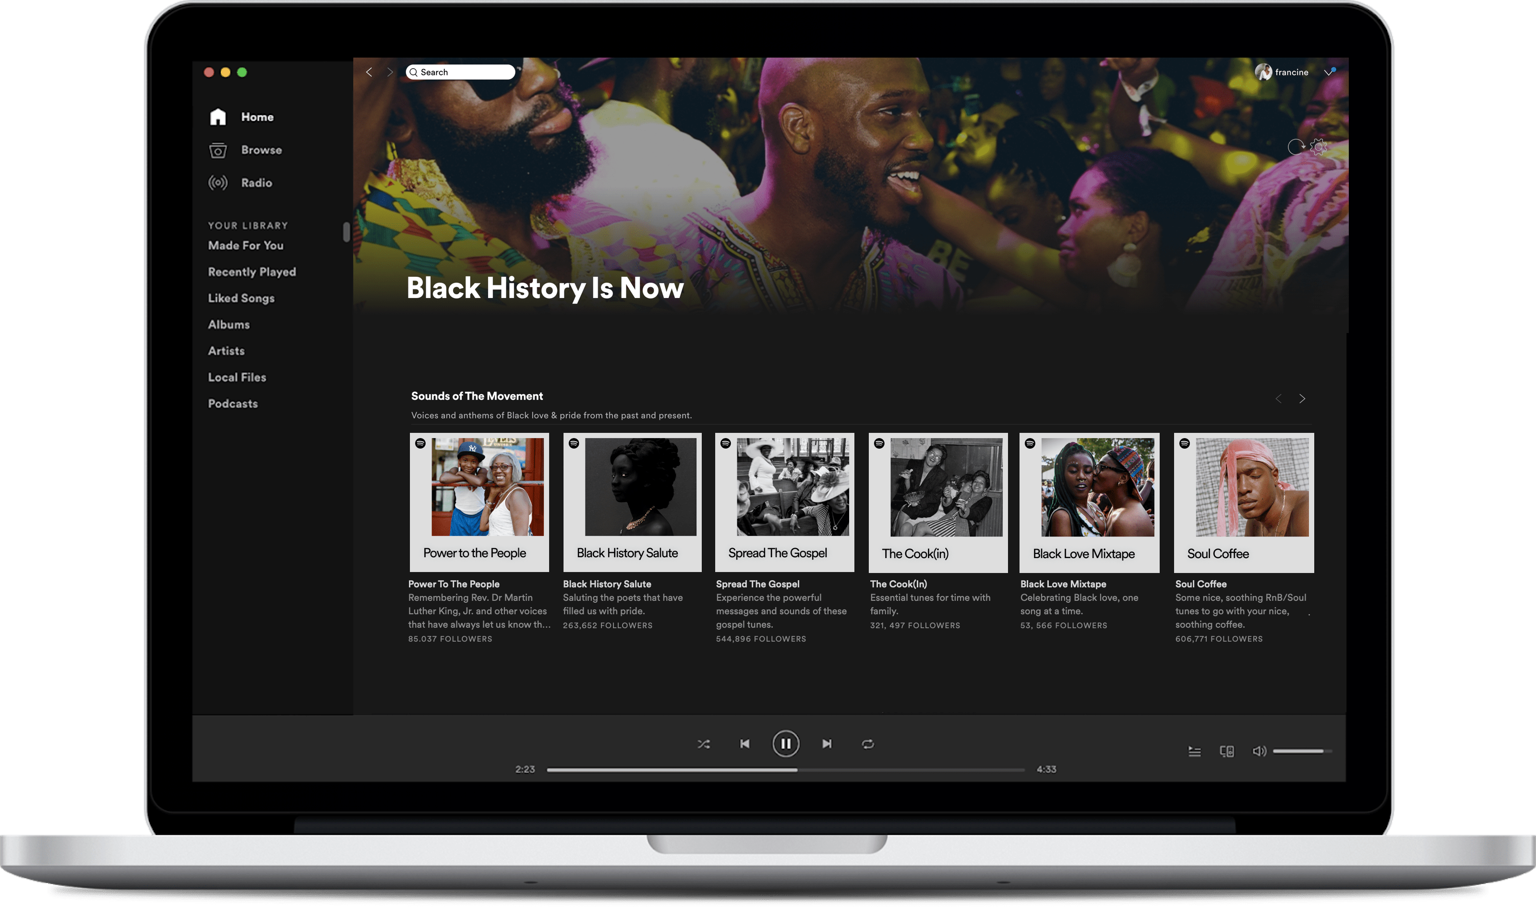The height and width of the screenshot is (907, 1536).
Task: Toggle repeat mode
Action: (x=868, y=744)
